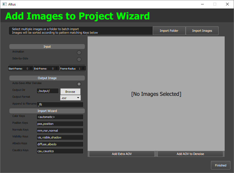
Task: Click the Visibility Keys input field
Action: (x=60, y=137)
